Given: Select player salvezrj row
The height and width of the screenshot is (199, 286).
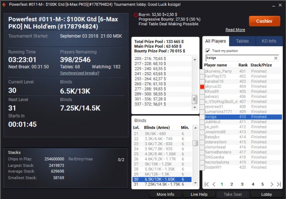Looking at the screenshot, I should click(x=243, y=97).
